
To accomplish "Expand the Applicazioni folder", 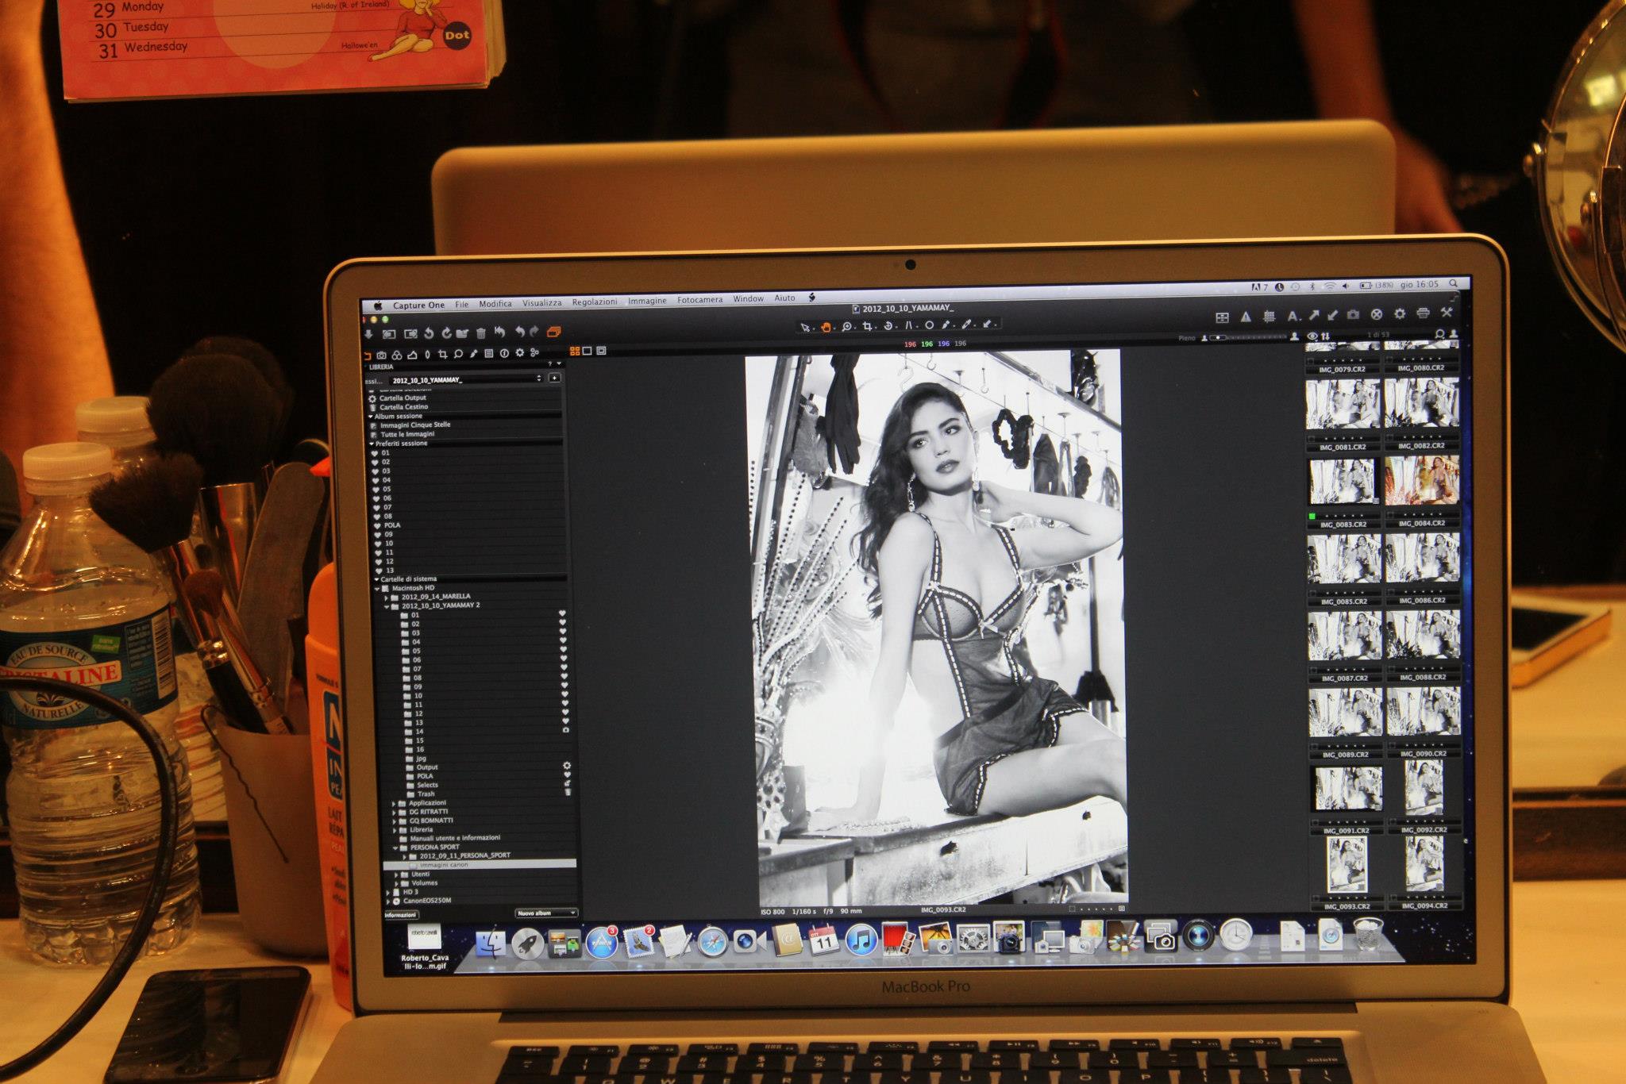I will 394,803.
